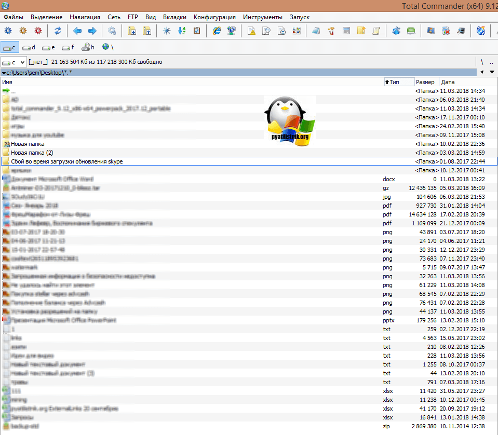Click the parent directory two-dots button
Viewport: 498px width, 435px height.
tap(491, 62)
